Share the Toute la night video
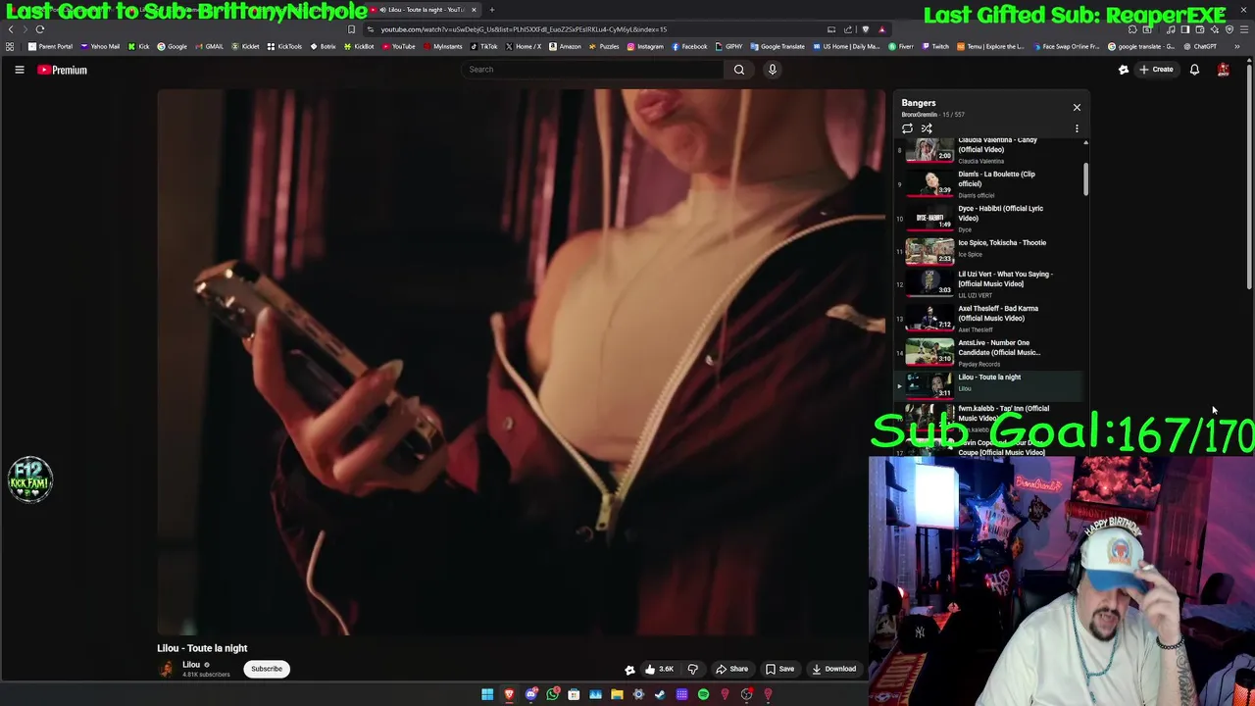 (x=731, y=669)
